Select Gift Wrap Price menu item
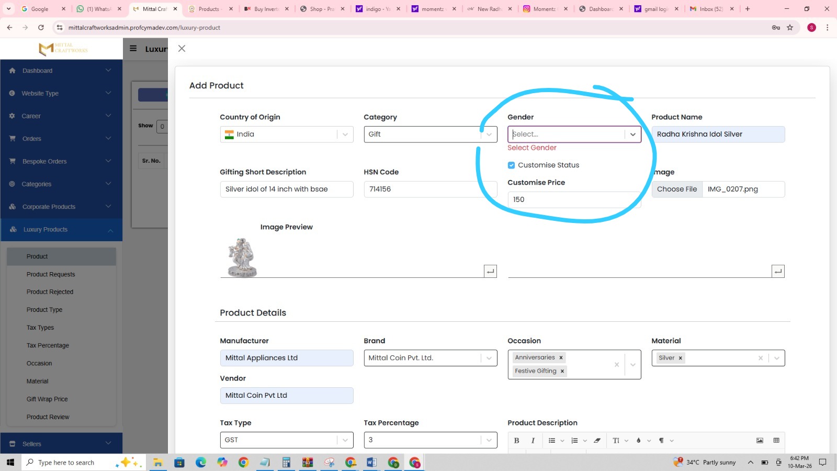Image resolution: width=837 pixels, height=471 pixels. [x=47, y=399]
